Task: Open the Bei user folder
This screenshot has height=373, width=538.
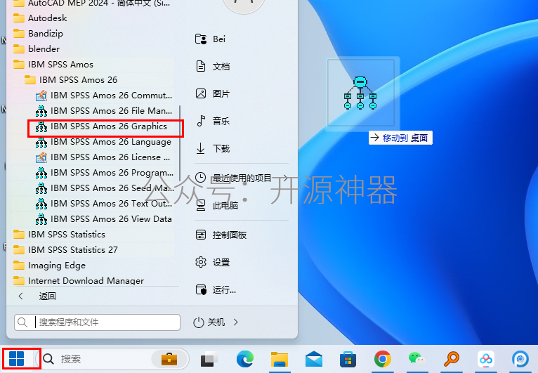Action: pyautogui.click(x=210, y=39)
